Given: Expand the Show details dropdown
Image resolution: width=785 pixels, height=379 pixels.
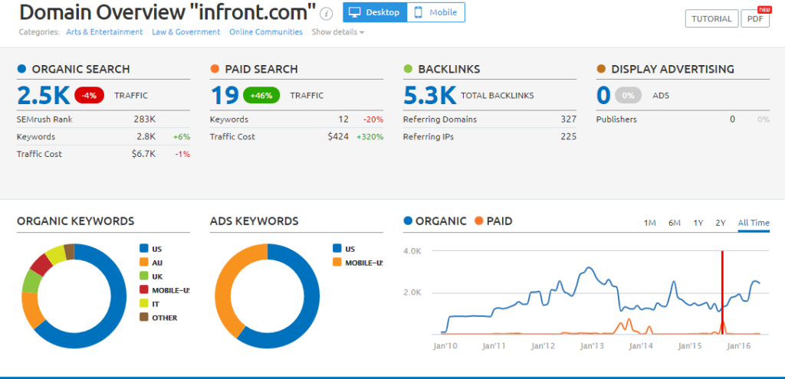Looking at the screenshot, I should point(337,32).
